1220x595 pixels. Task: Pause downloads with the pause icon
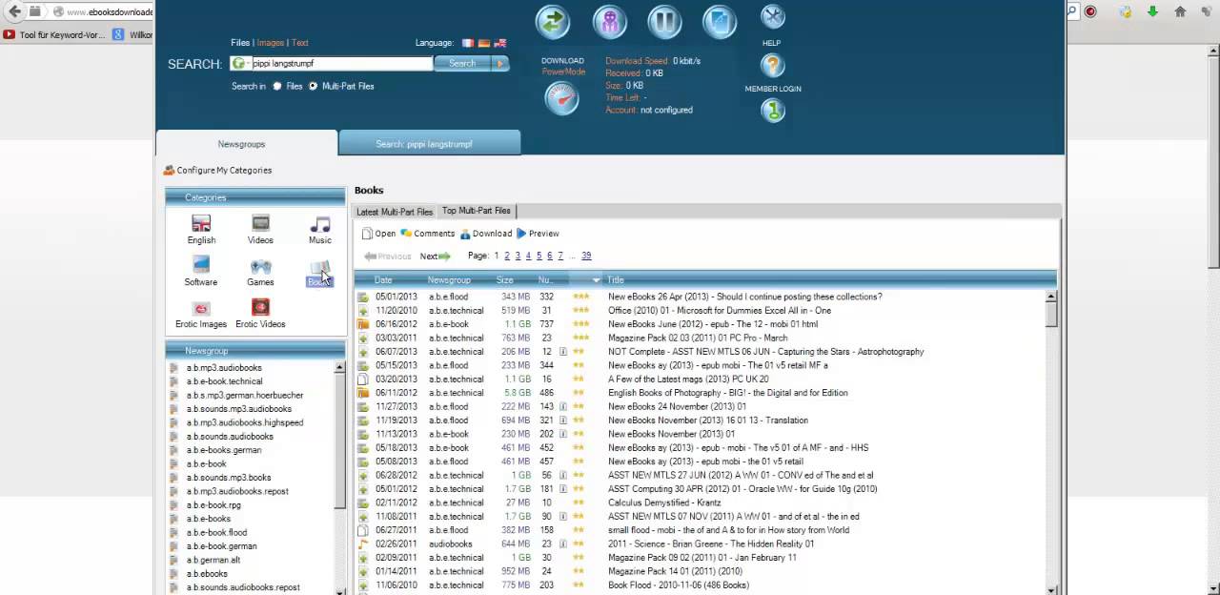pyautogui.click(x=664, y=21)
